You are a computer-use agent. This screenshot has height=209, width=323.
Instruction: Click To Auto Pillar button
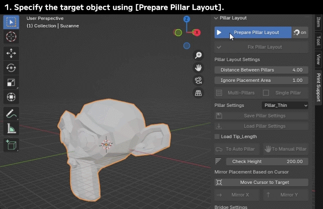tap(237, 149)
